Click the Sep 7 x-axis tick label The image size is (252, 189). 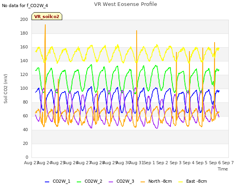[x=228, y=163]
